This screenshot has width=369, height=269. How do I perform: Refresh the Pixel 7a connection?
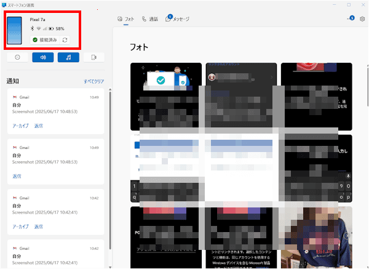click(65, 40)
